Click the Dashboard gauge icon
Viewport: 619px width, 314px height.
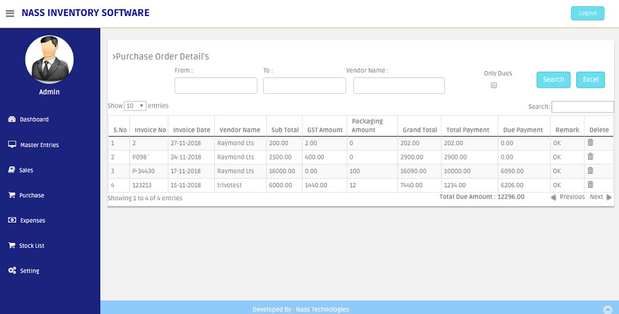point(12,119)
